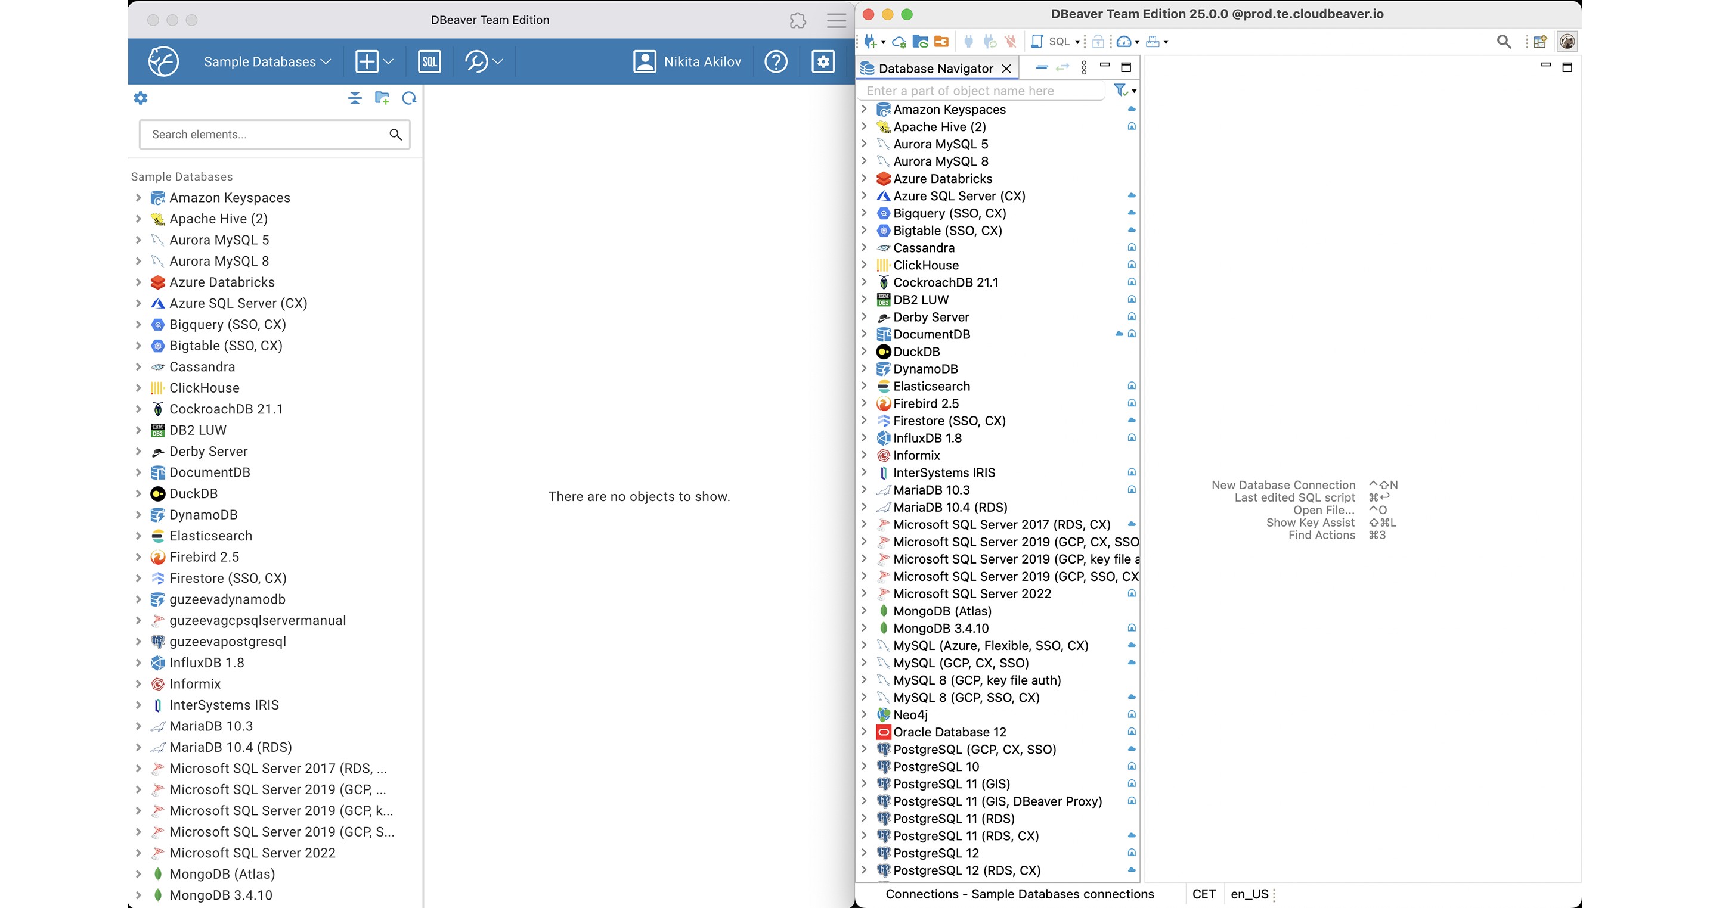Click the dashboard gauge toolbar icon
1710x908 pixels.
pyautogui.click(x=1124, y=42)
